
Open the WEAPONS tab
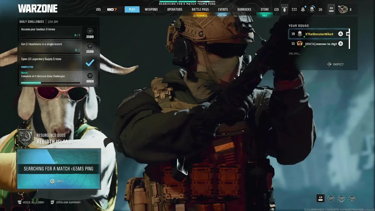(151, 9)
